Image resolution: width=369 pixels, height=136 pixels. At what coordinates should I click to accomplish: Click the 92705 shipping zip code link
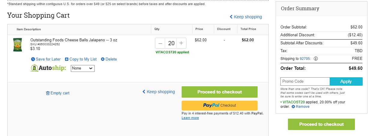pos(305,59)
